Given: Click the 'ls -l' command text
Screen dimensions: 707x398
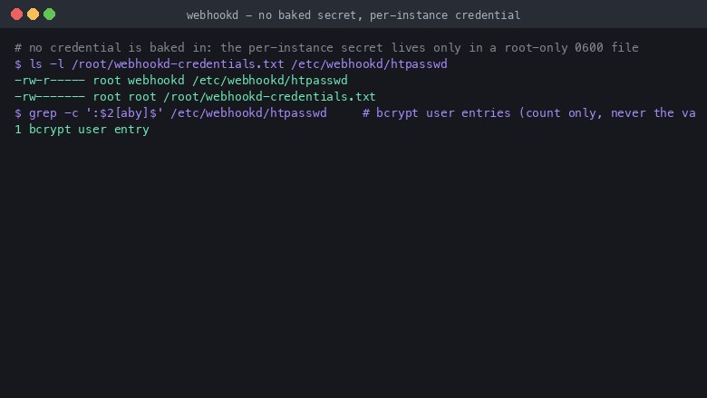Looking at the screenshot, I should coord(46,64).
